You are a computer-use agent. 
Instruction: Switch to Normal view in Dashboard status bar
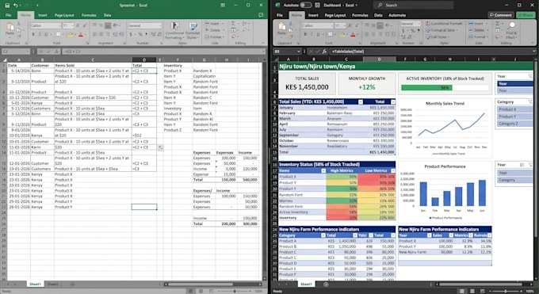point(461,291)
